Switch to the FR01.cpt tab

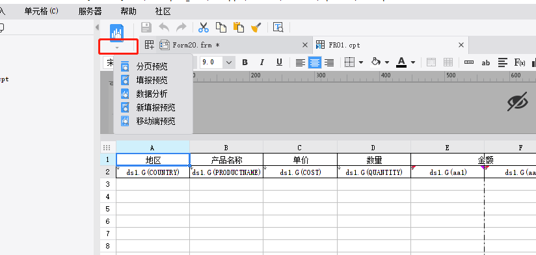coord(344,45)
